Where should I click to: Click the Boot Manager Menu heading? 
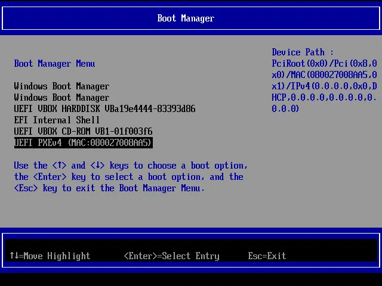click(x=54, y=64)
